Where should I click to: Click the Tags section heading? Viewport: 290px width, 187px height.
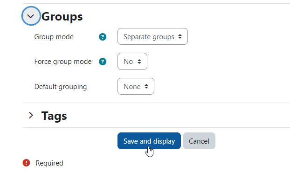[x=54, y=116]
